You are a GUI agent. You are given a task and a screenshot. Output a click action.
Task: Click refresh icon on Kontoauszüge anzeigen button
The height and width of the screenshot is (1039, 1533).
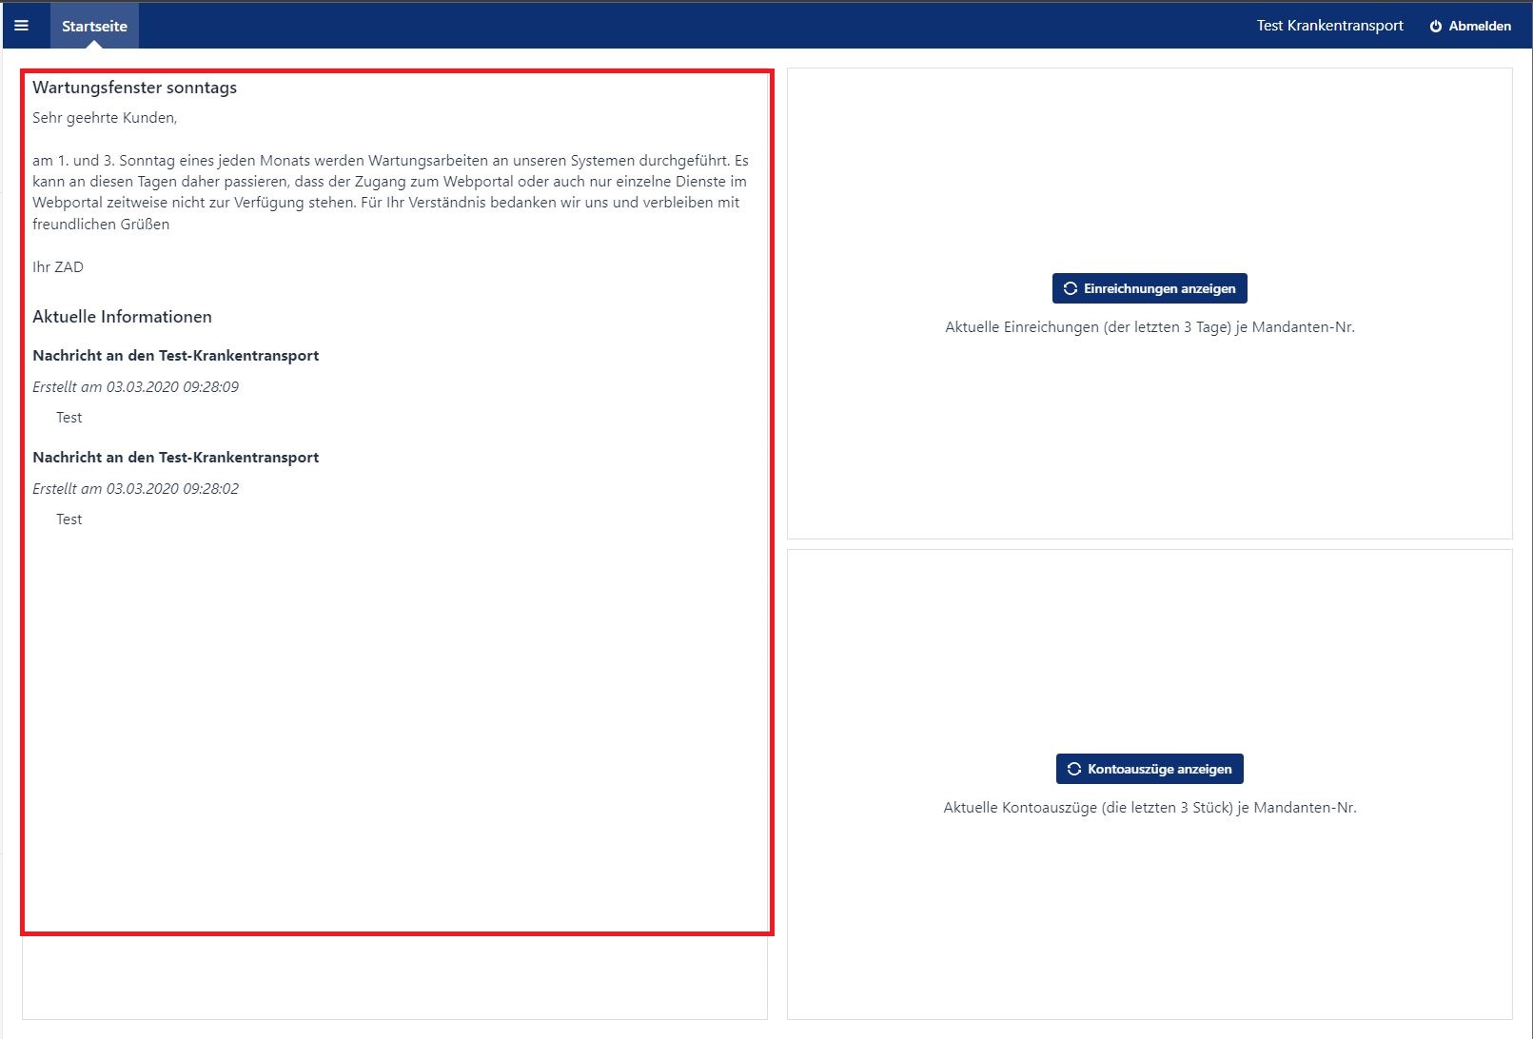(1074, 769)
